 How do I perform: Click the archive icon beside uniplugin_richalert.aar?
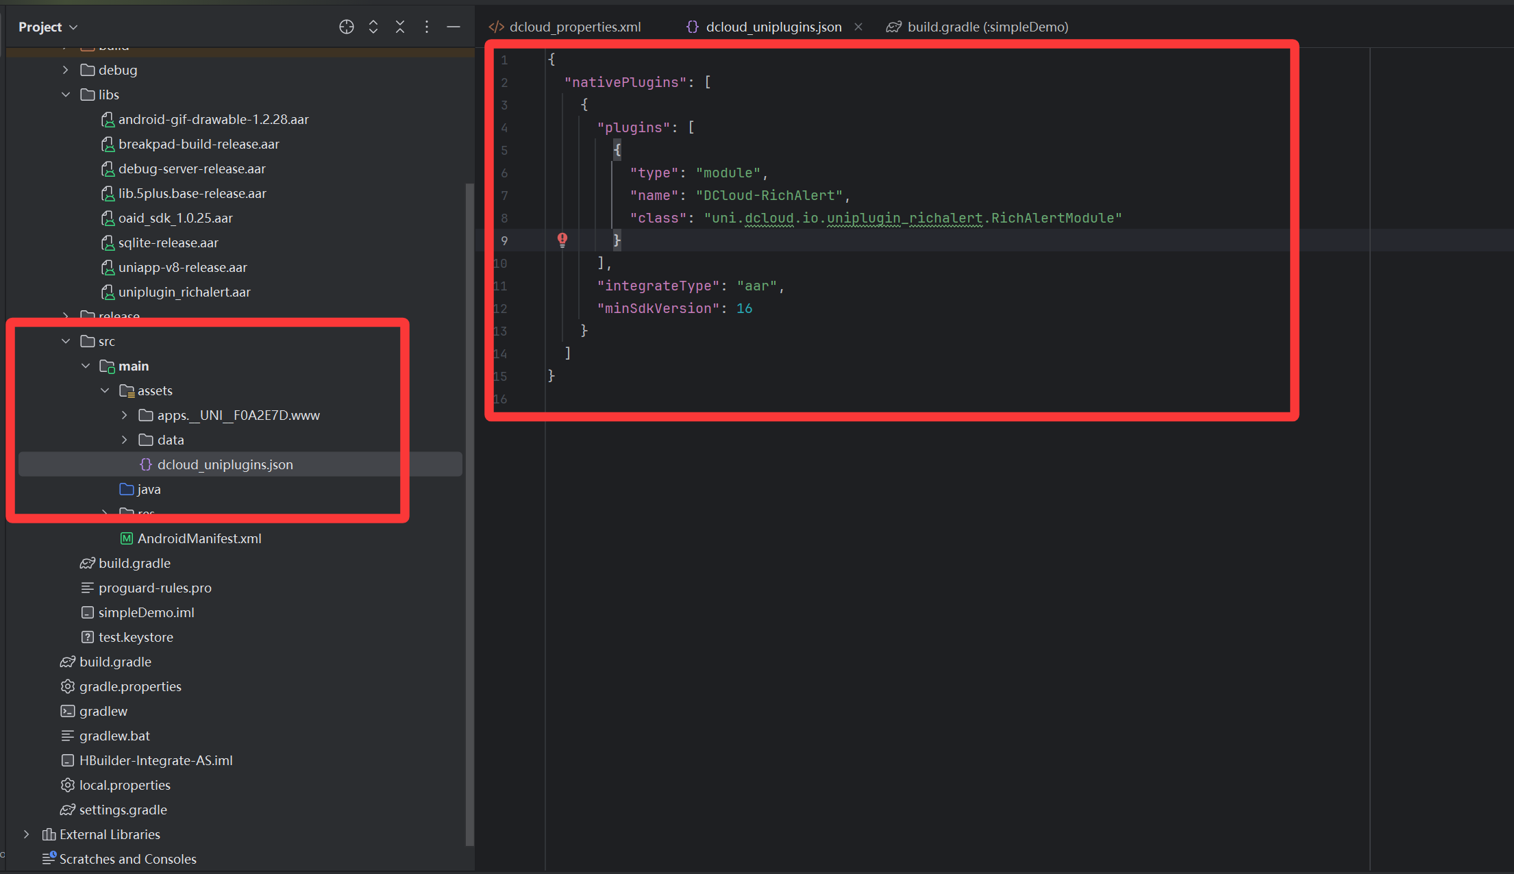point(108,292)
